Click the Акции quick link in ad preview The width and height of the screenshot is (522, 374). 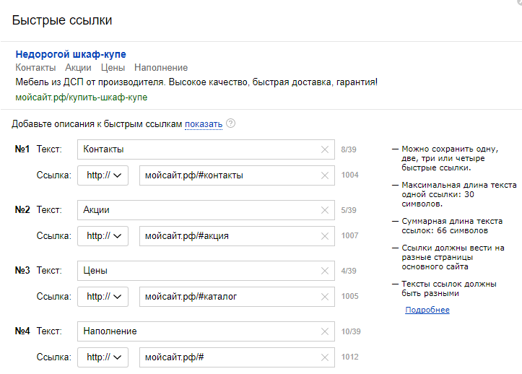(x=78, y=68)
